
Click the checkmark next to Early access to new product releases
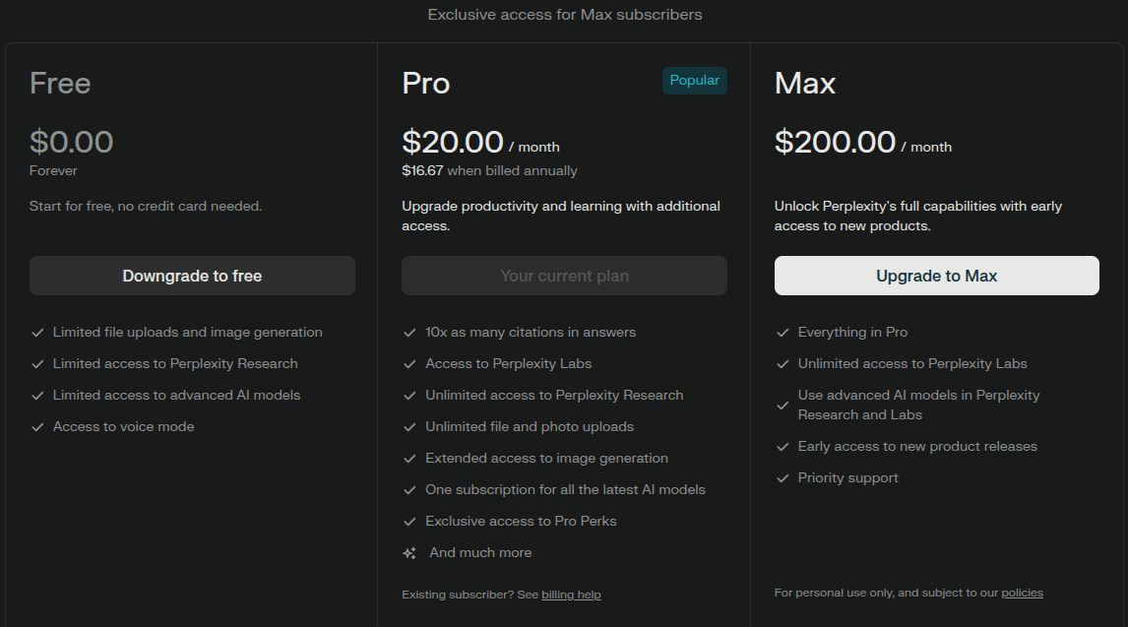[x=783, y=447]
